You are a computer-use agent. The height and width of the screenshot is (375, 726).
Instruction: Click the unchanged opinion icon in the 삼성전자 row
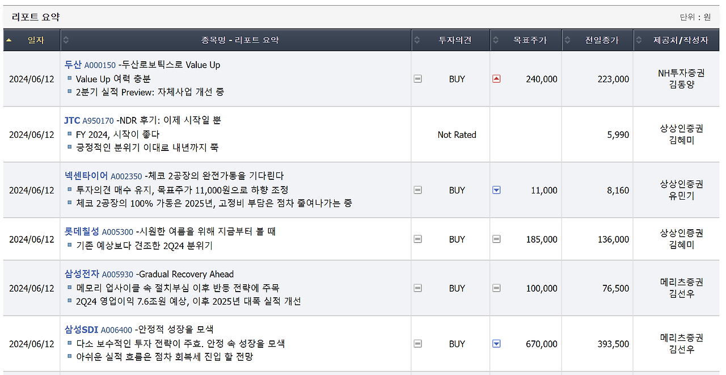pos(418,288)
